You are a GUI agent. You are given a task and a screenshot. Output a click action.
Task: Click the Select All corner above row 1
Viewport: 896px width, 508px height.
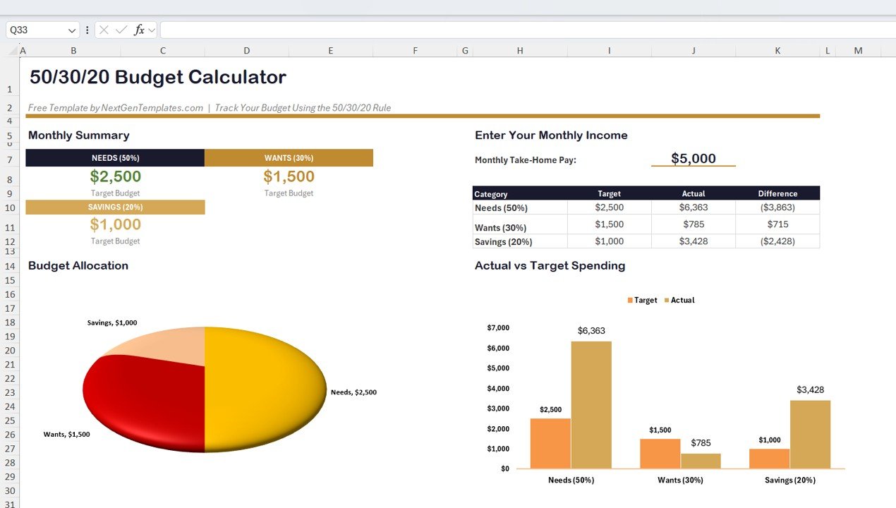[13, 50]
